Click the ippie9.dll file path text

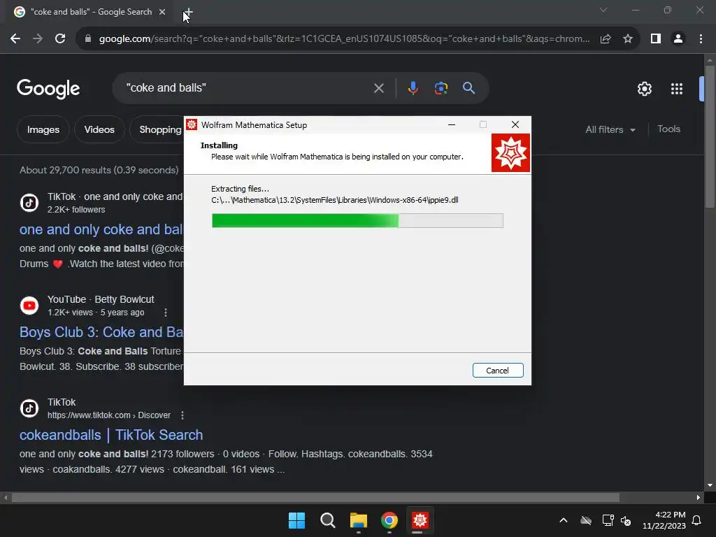335,200
